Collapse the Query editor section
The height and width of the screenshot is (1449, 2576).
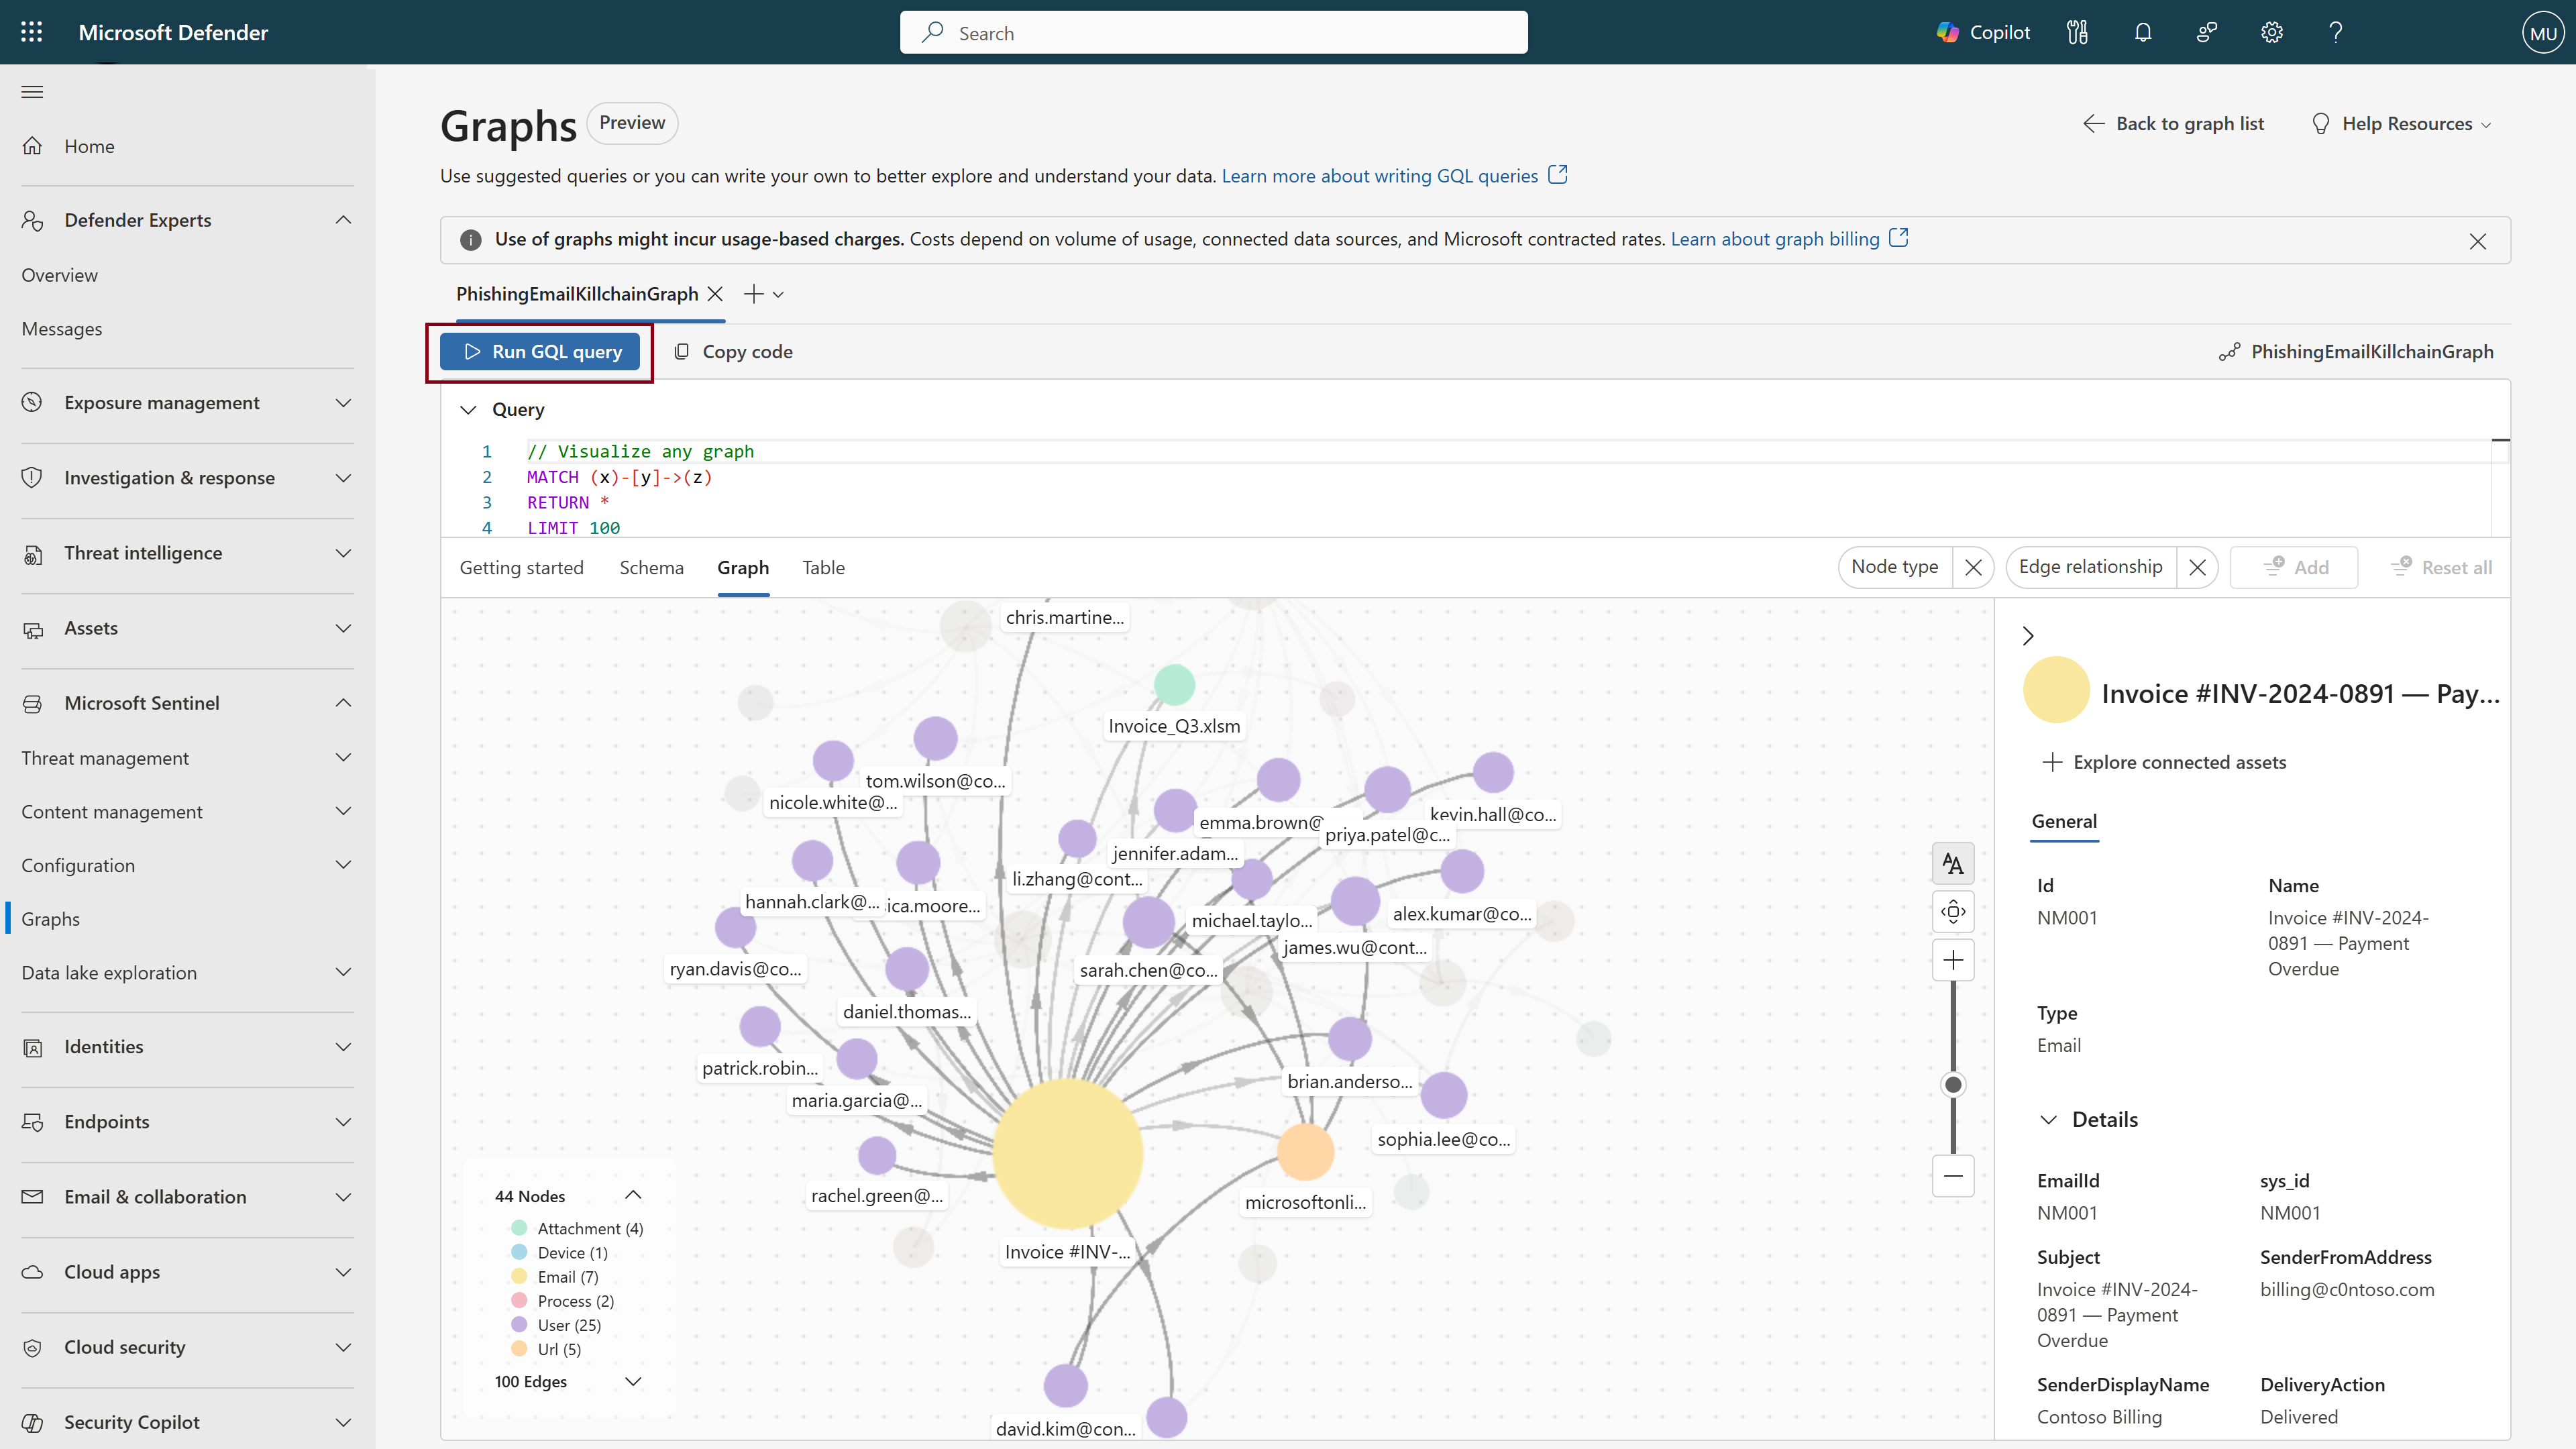click(x=468, y=410)
